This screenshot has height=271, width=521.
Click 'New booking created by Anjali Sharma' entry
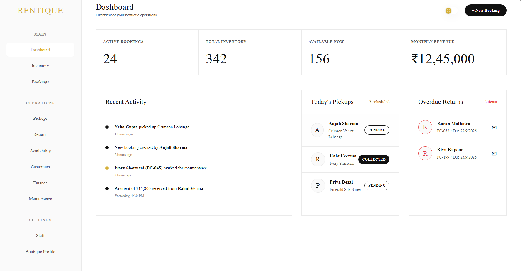pyautogui.click(x=152, y=148)
